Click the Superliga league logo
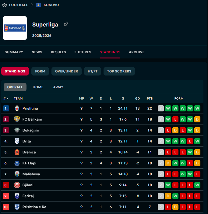 click(15, 28)
